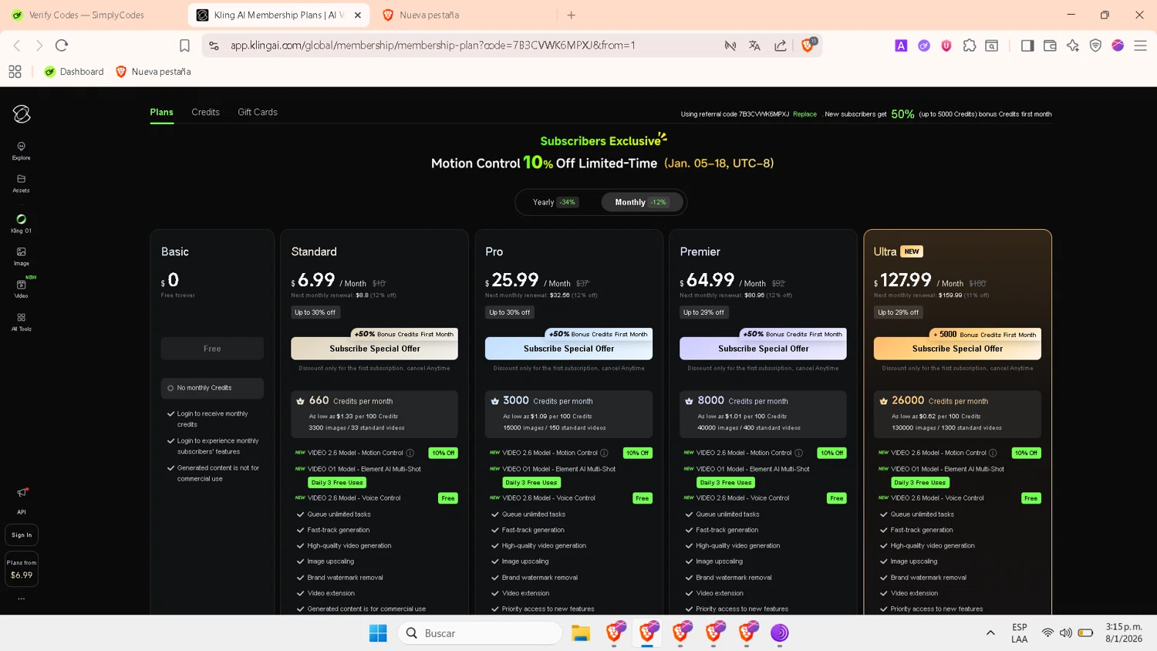
Task: Click the browser reload icon
Action: [62, 46]
